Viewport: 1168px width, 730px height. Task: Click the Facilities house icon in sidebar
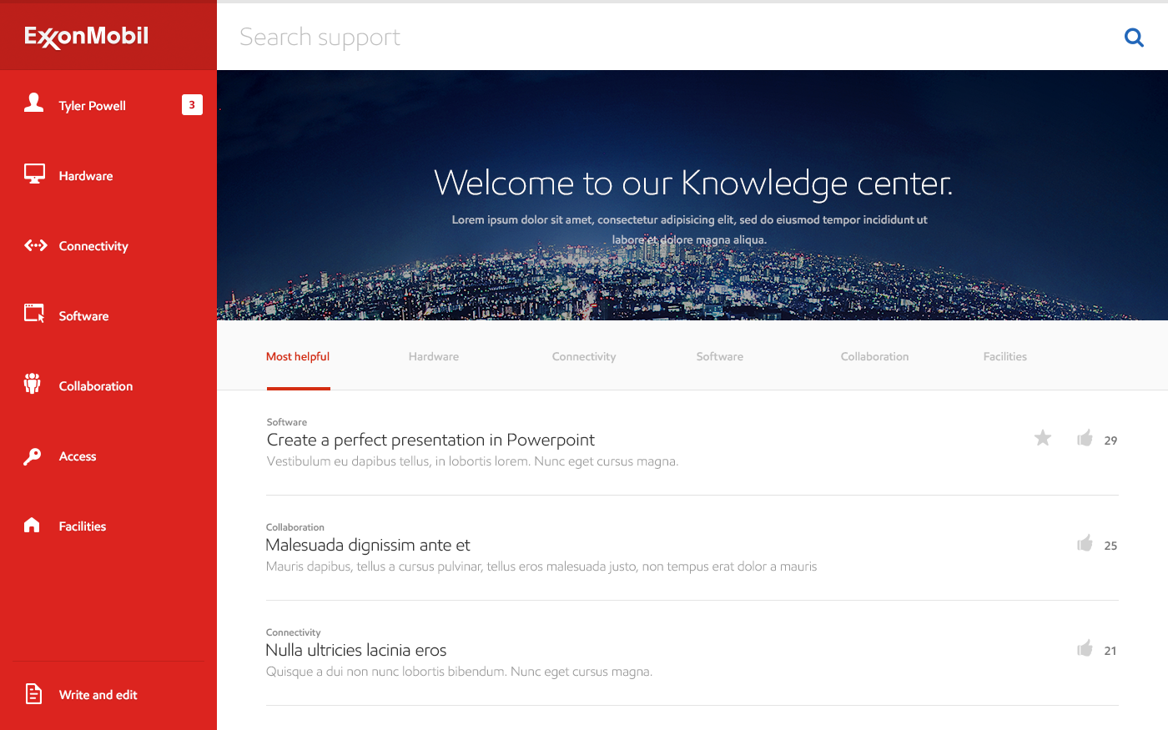(x=32, y=525)
